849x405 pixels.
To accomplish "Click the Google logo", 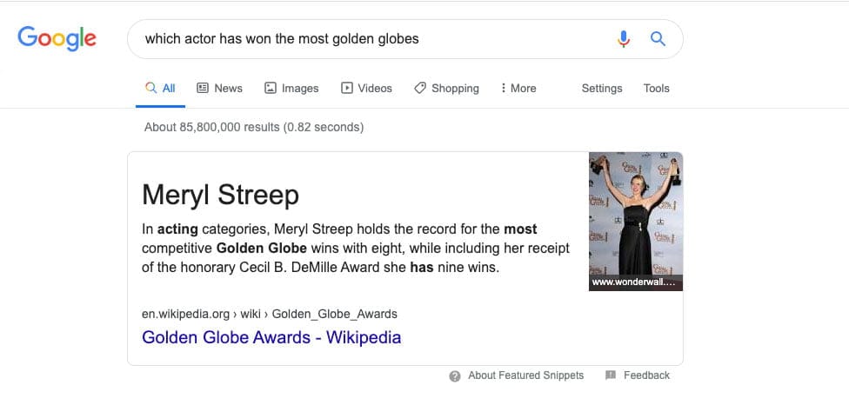I will point(57,38).
